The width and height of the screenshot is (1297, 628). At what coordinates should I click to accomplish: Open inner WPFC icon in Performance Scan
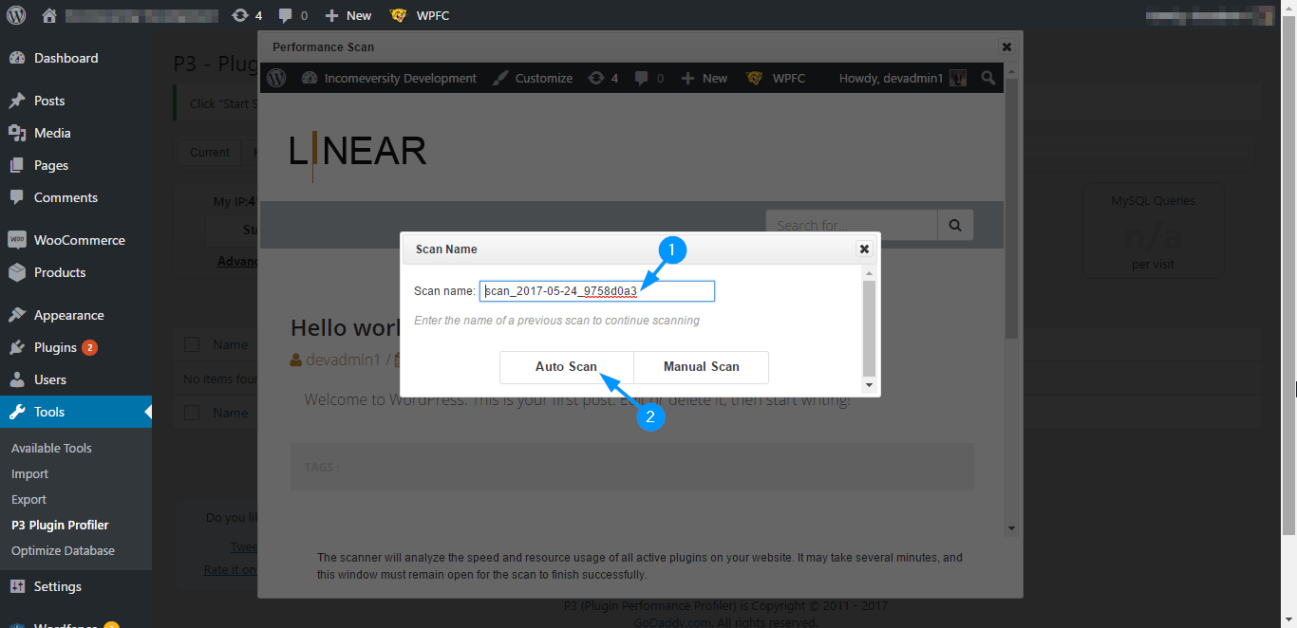pyautogui.click(x=776, y=78)
